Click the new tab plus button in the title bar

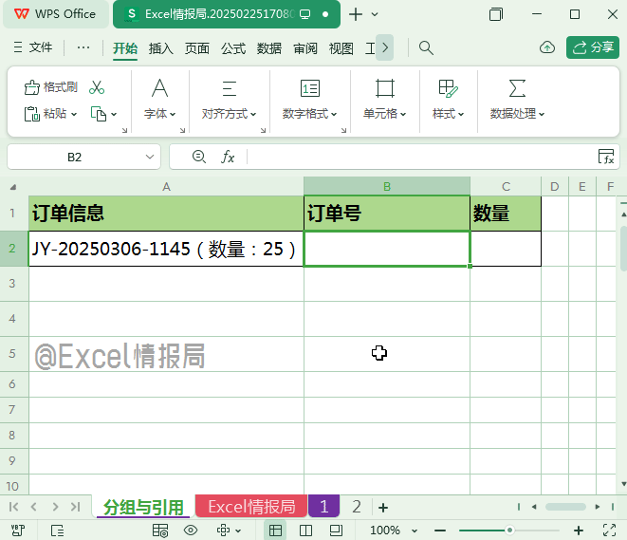pos(355,14)
